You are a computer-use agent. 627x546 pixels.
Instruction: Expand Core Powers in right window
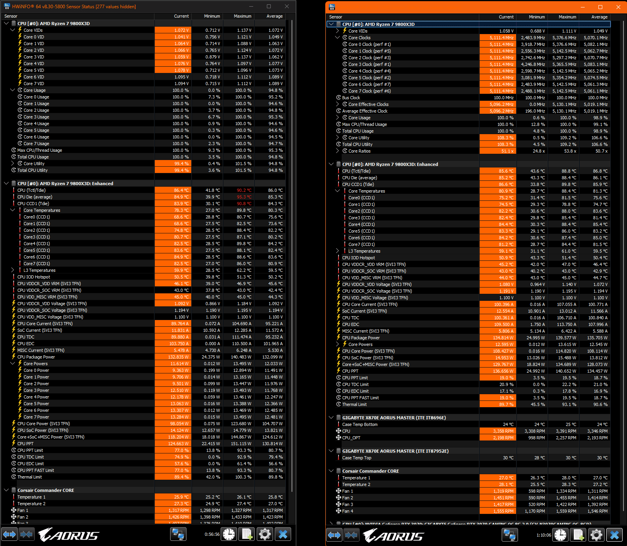[x=337, y=344]
